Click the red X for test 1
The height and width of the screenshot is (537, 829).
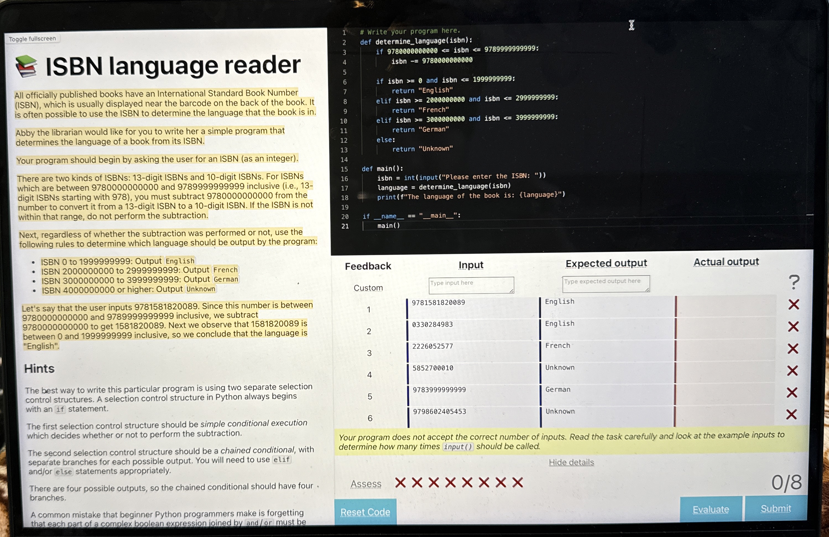(794, 305)
